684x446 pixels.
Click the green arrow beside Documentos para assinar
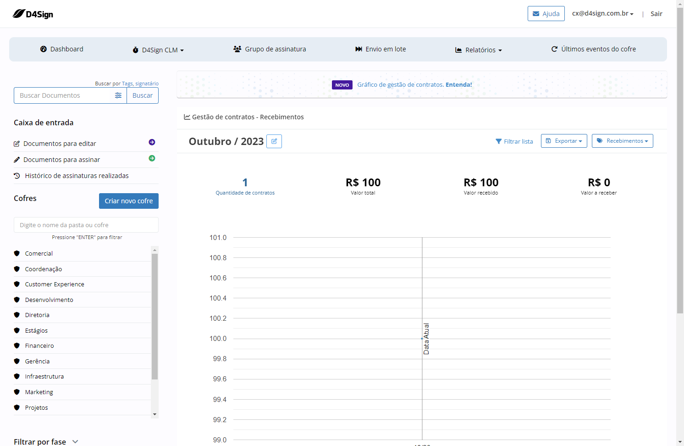click(x=152, y=158)
